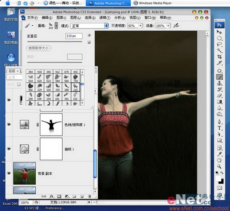Select the Lasso tool
Image resolution: width=230 pixels, height=211 pixels.
[x=219, y=44]
